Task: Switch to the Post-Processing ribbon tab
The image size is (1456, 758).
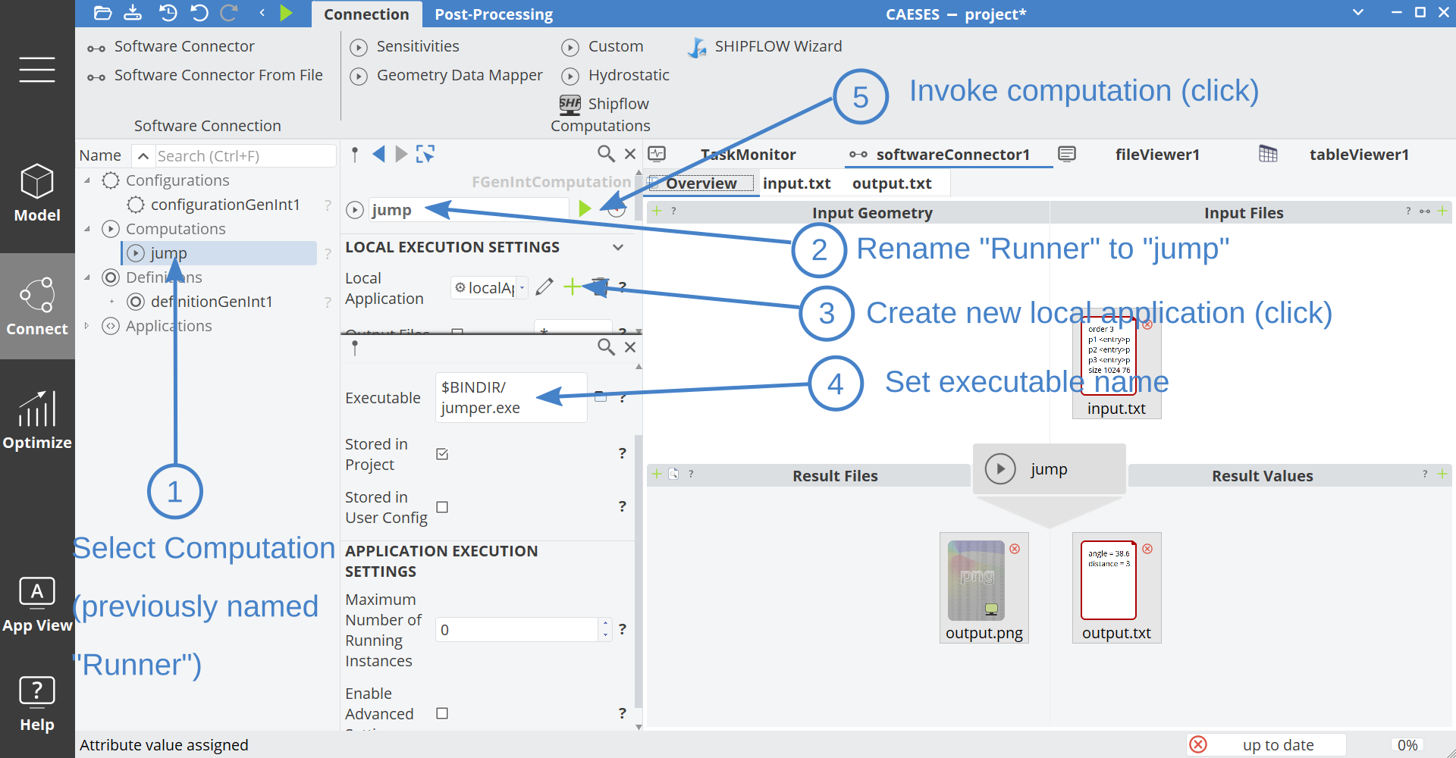Action: pyautogui.click(x=494, y=14)
